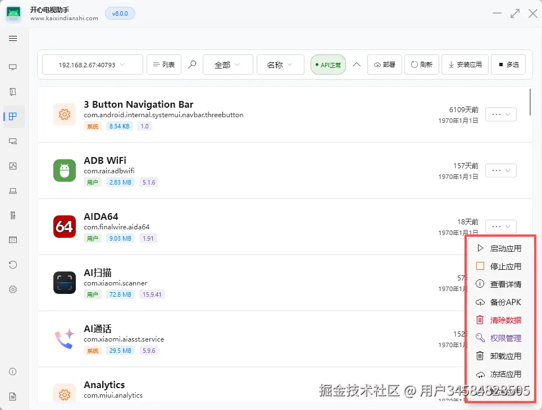The image size is (542, 410).
Task: Toggle the 多选 multi-select button
Action: click(508, 65)
